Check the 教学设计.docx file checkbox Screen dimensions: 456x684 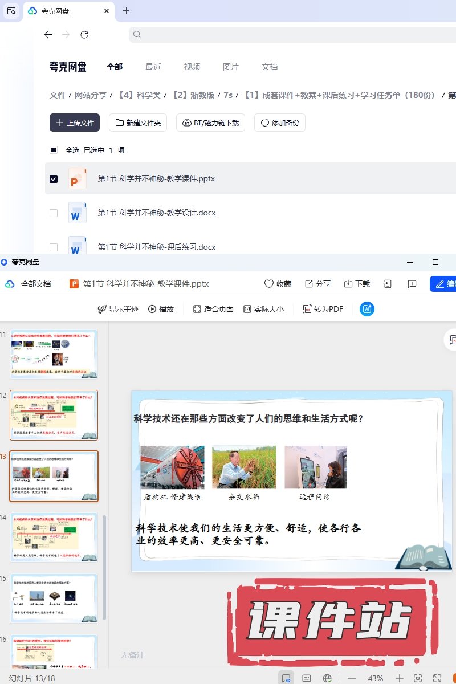(54, 213)
